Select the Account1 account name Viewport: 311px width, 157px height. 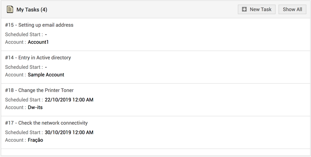click(38, 42)
